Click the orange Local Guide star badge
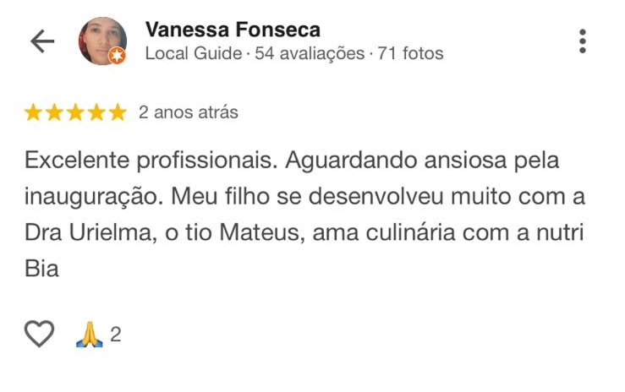Image resolution: width=625 pixels, height=392 pixels. click(118, 56)
